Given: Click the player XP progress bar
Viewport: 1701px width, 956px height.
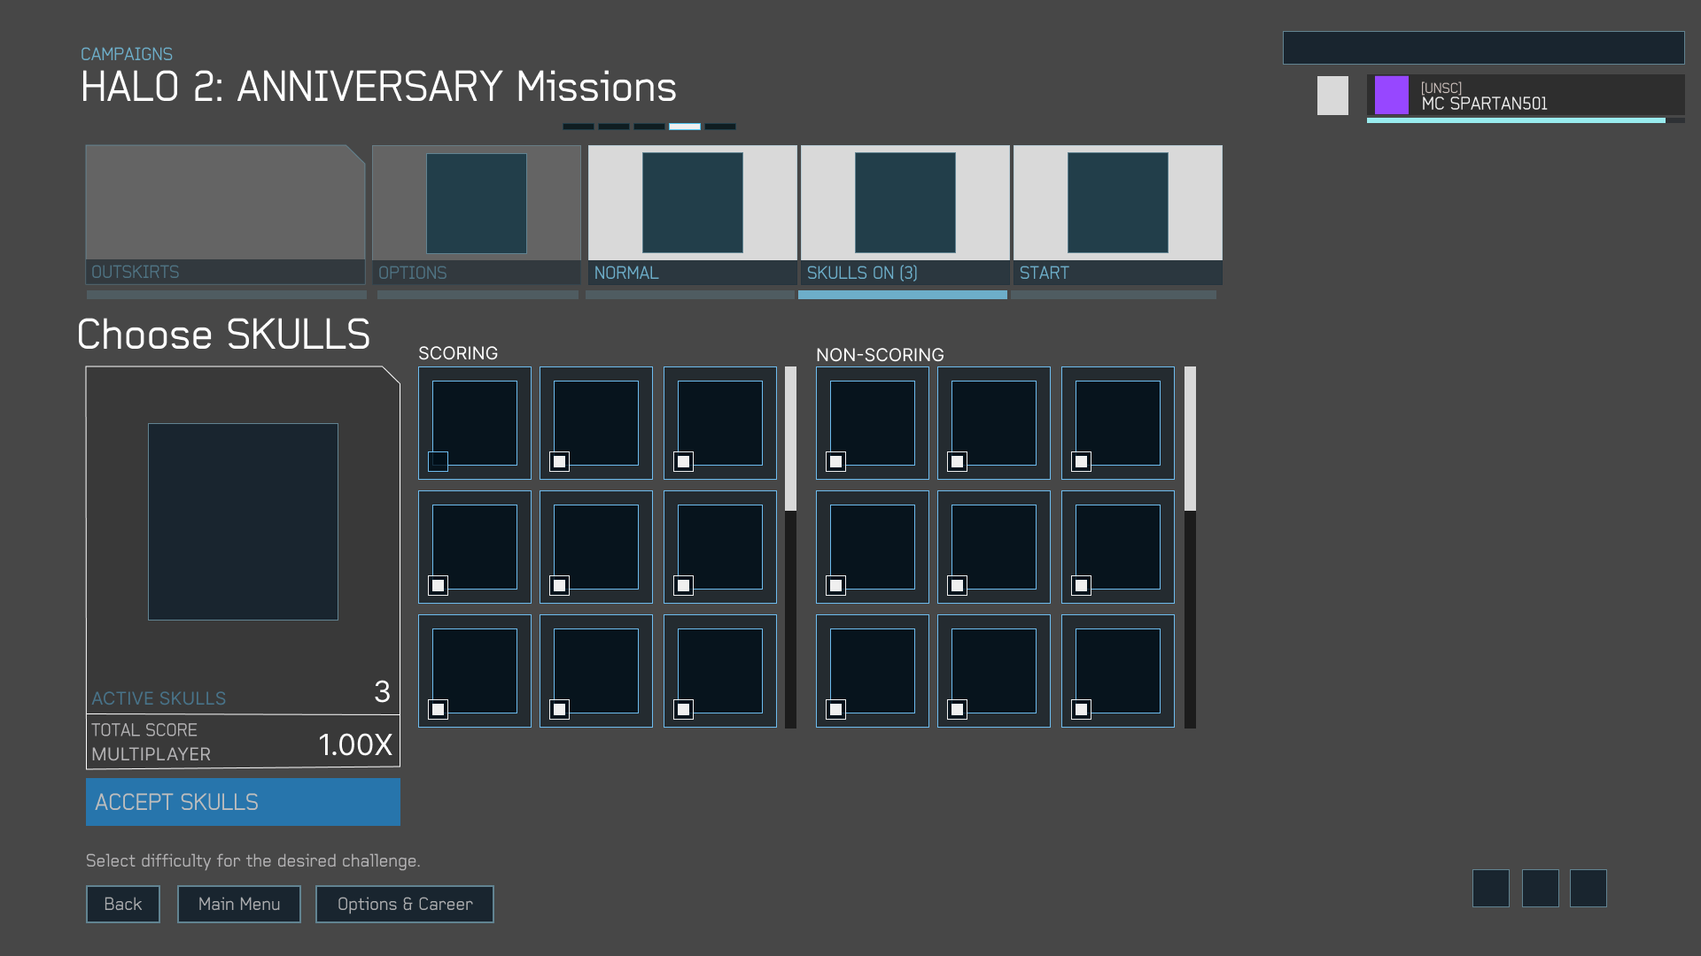Looking at the screenshot, I should pyautogui.click(x=1526, y=120).
